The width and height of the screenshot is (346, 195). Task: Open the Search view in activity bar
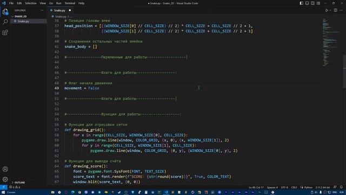coord(5,22)
